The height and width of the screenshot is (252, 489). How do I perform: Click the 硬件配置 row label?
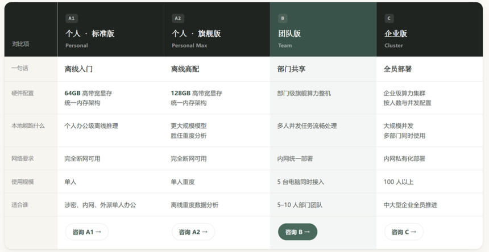coord(22,93)
